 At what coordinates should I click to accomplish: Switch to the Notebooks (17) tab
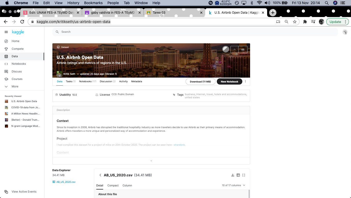point(88,81)
